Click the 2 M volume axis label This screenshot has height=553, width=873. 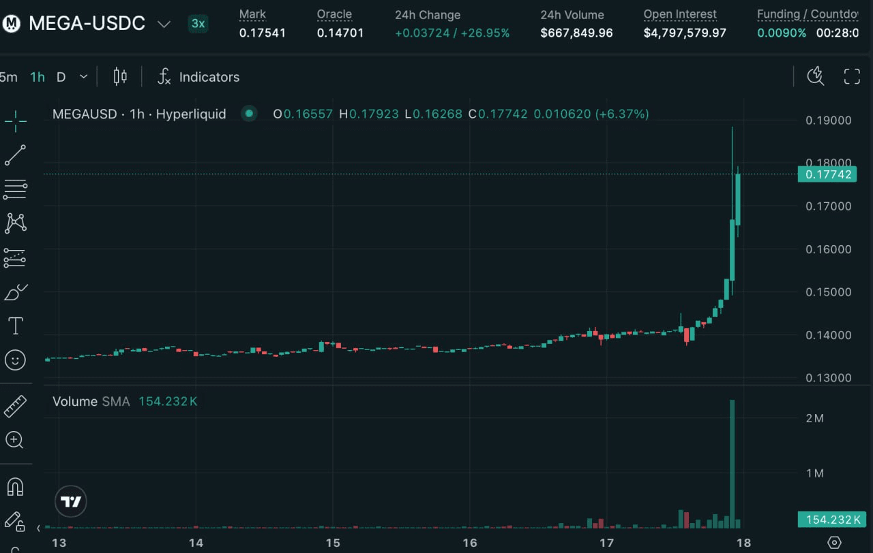click(x=814, y=418)
